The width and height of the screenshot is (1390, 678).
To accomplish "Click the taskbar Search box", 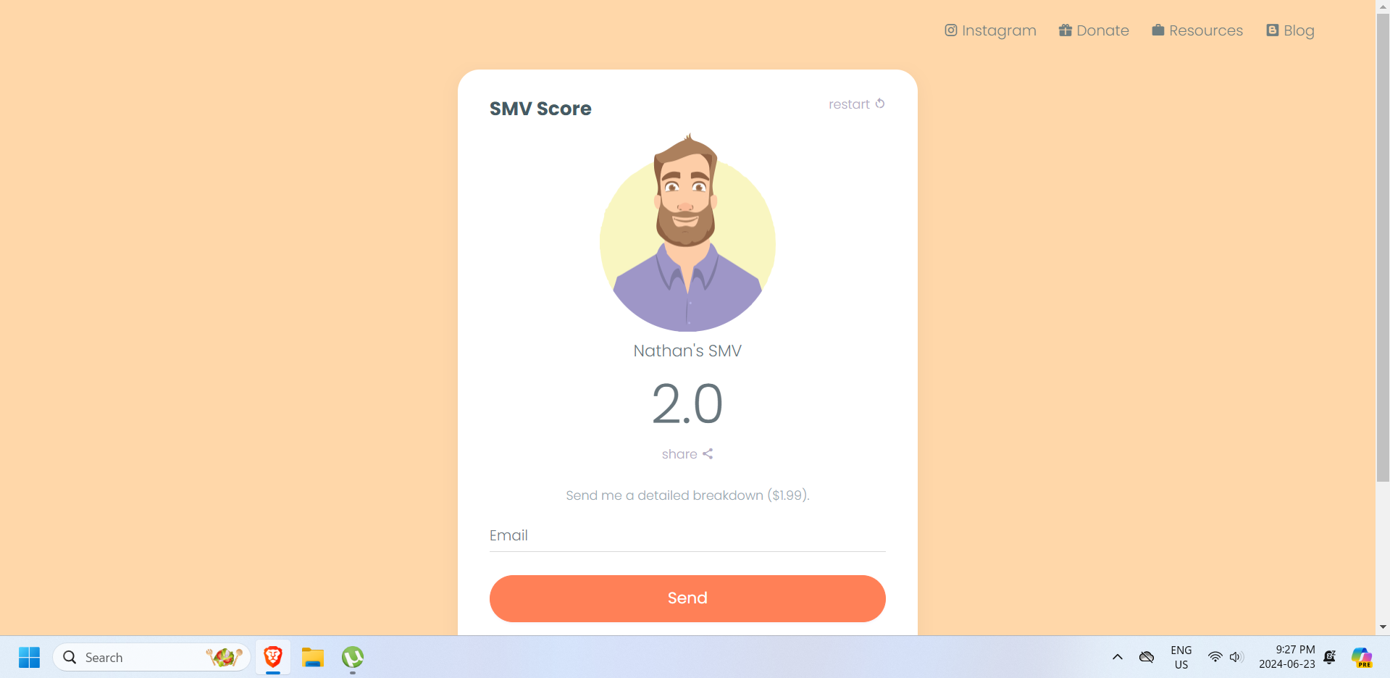I will tap(151, 657).
